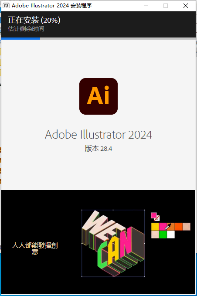
Task: Click the Adobe Illustrator Ai logo
Action: click(98, 96)
